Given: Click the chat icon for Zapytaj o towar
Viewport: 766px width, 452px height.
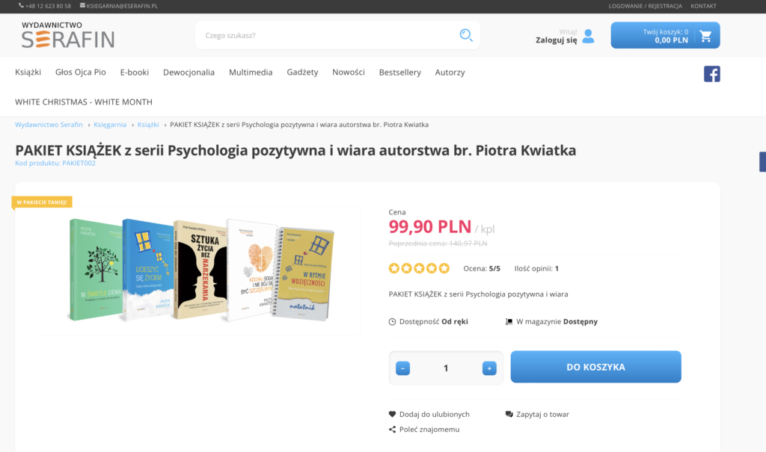Looking at the screenshot, I should (509, 414).
